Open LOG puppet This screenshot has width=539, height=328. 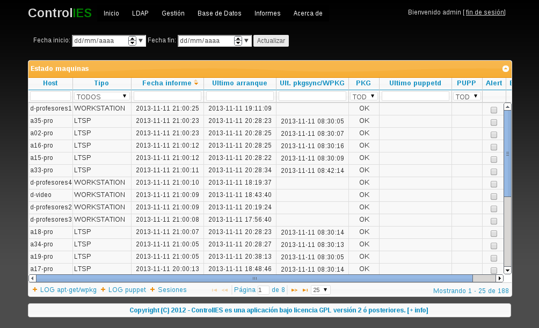127,290
